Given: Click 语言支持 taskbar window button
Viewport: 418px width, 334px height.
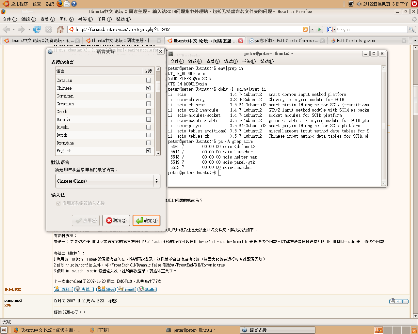Looking at the screenshot, I should pyautogui.click(x=278, y=330).
